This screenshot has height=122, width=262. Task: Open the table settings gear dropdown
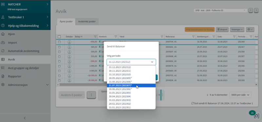click(x=250, y=29)
